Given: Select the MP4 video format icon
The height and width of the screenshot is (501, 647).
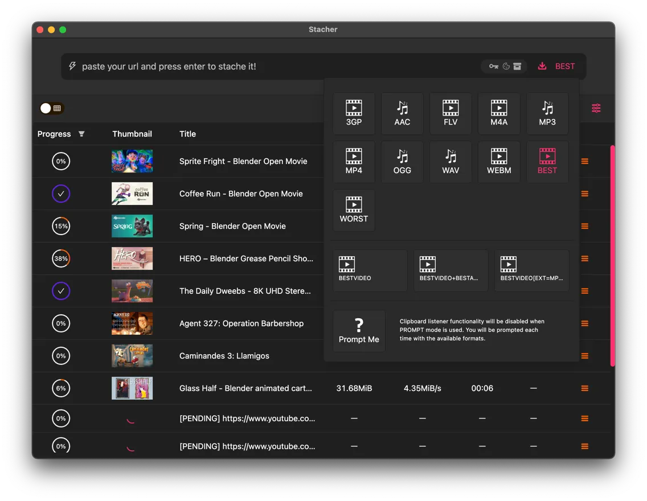Looking at the screenshot, I should point(354,161).
